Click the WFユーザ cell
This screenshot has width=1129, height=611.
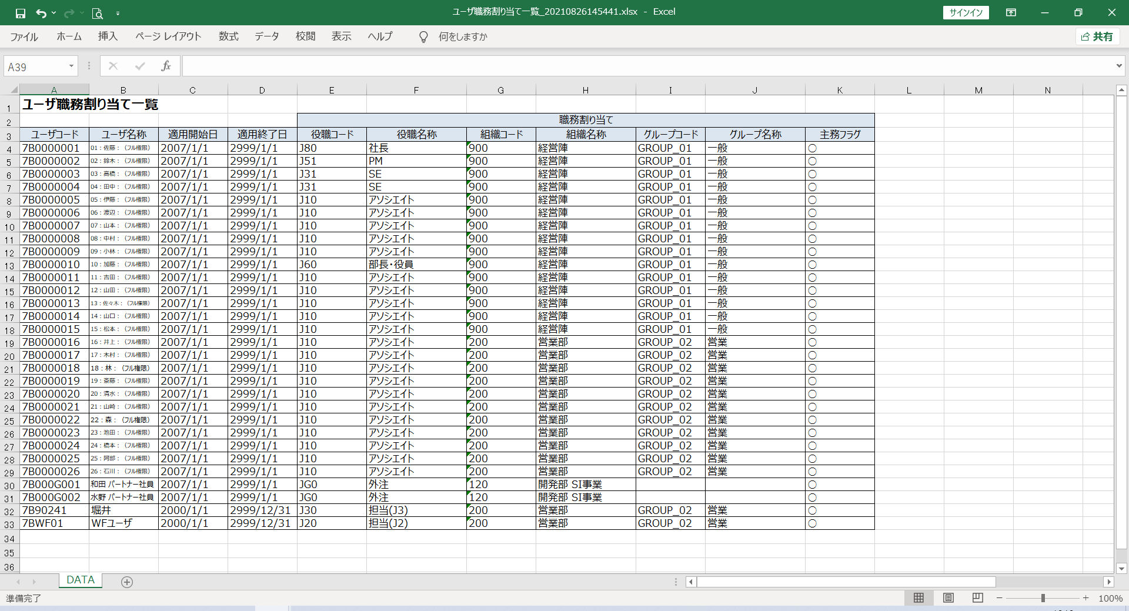[x=123, y=523]
